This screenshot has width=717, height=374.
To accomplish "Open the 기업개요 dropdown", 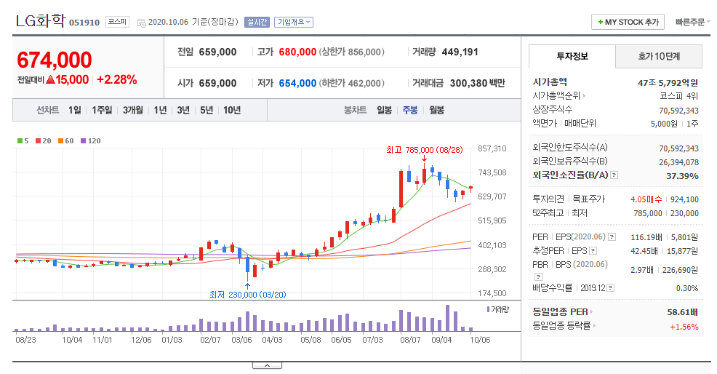I will (x=294, y=22).
